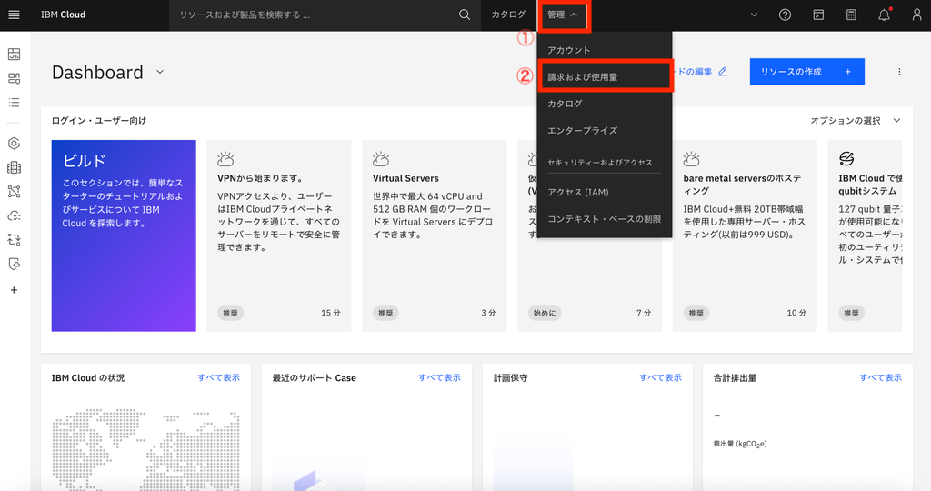Open the second sidebar icon below dashboard
The width and height of the screenshot is (931, 491).
tap(15, 78)
